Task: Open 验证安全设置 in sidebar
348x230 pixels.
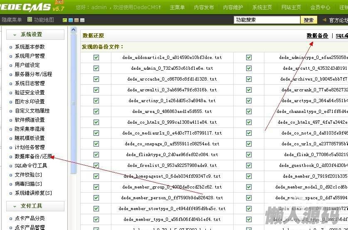Action: point(30,93)
